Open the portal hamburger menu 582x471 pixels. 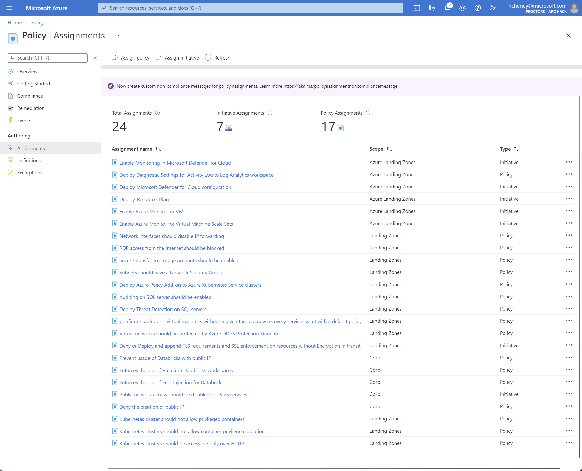(x=9, y=8)
